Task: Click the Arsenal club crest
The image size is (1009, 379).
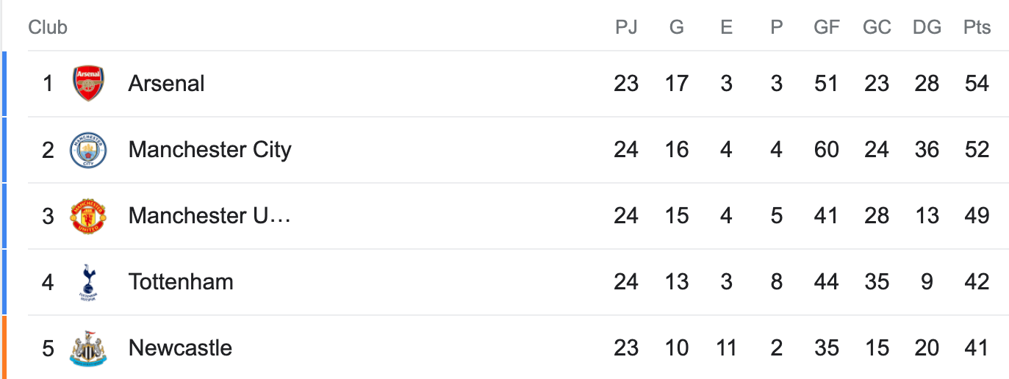Action: pos(88,84)
